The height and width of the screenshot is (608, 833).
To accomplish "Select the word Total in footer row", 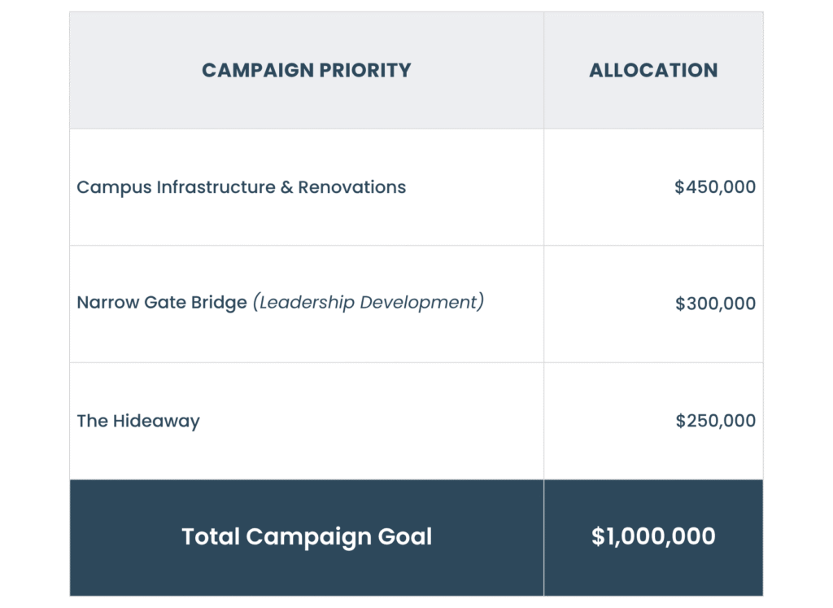I will tap(211, 537).
